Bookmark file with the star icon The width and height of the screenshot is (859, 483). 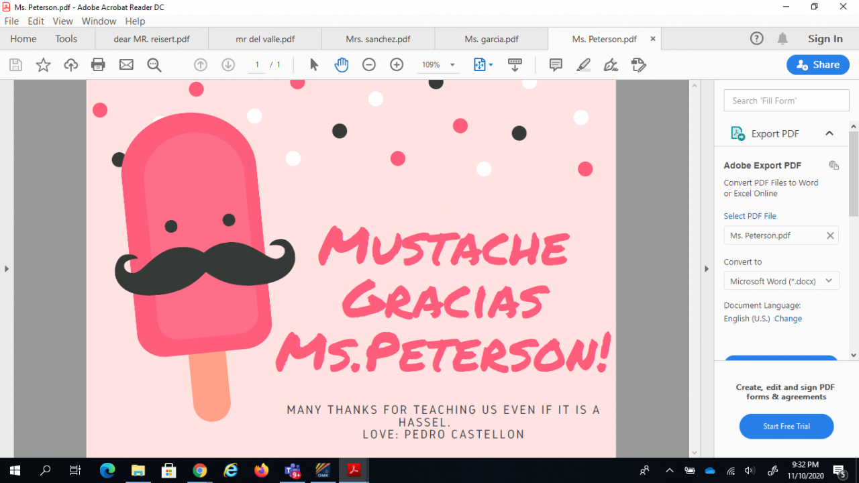(43, 65)
